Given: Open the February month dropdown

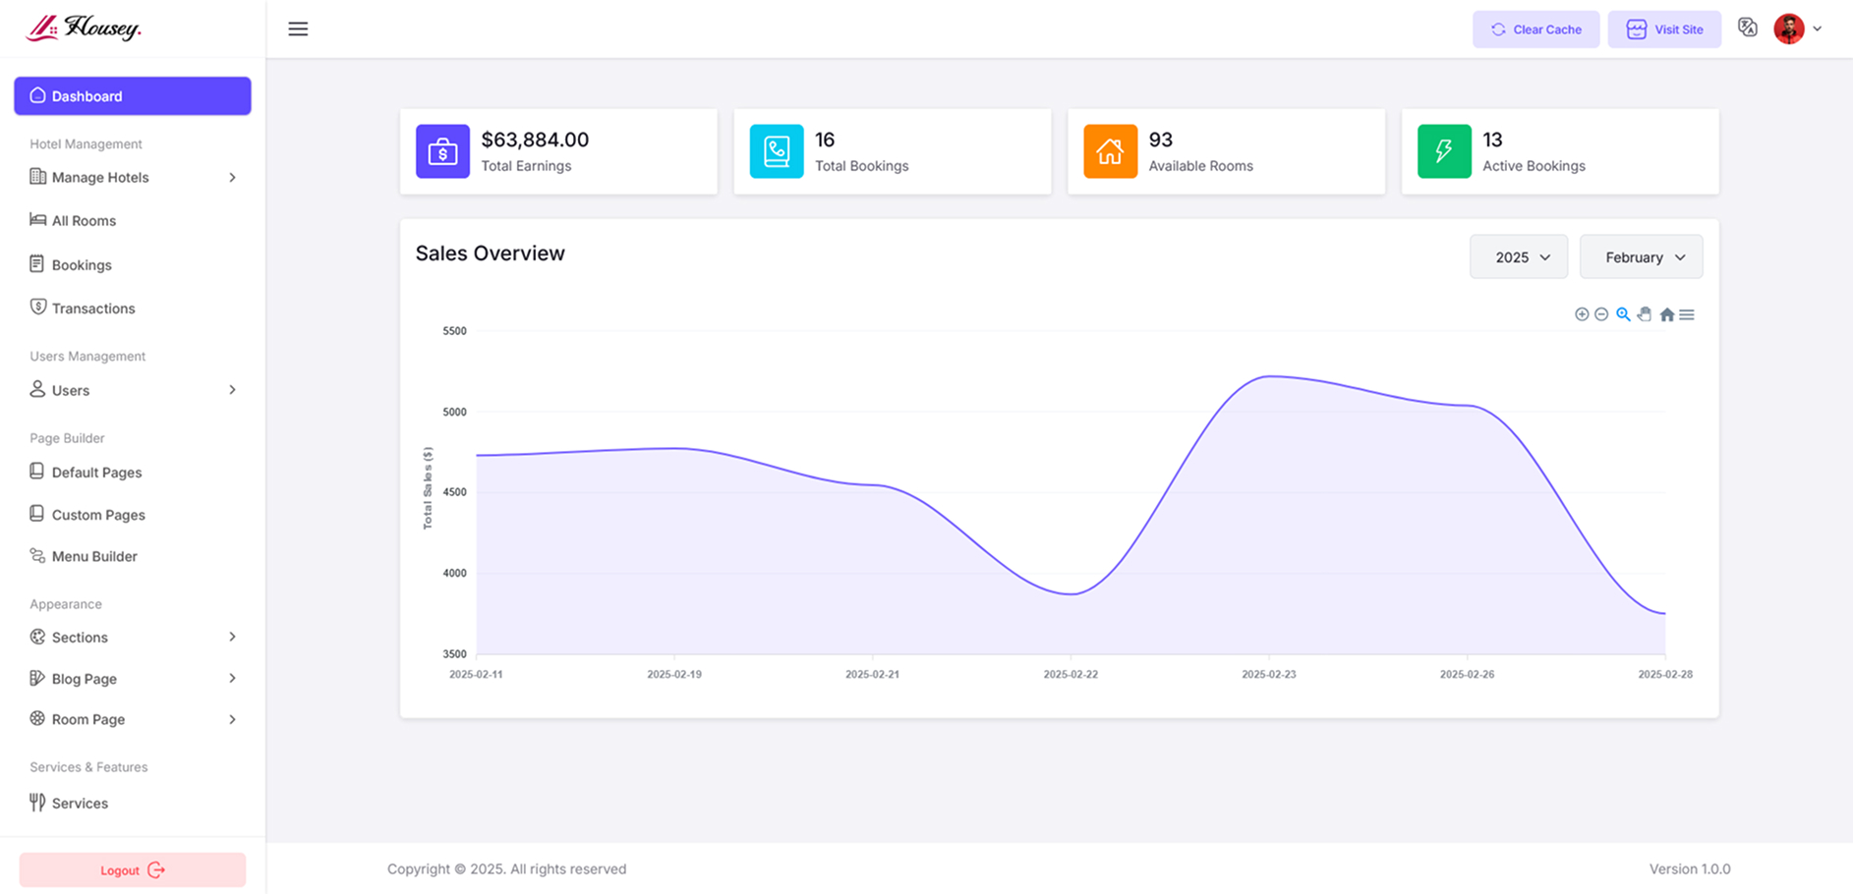Looking at the screenshot, I should [1641, 257].
